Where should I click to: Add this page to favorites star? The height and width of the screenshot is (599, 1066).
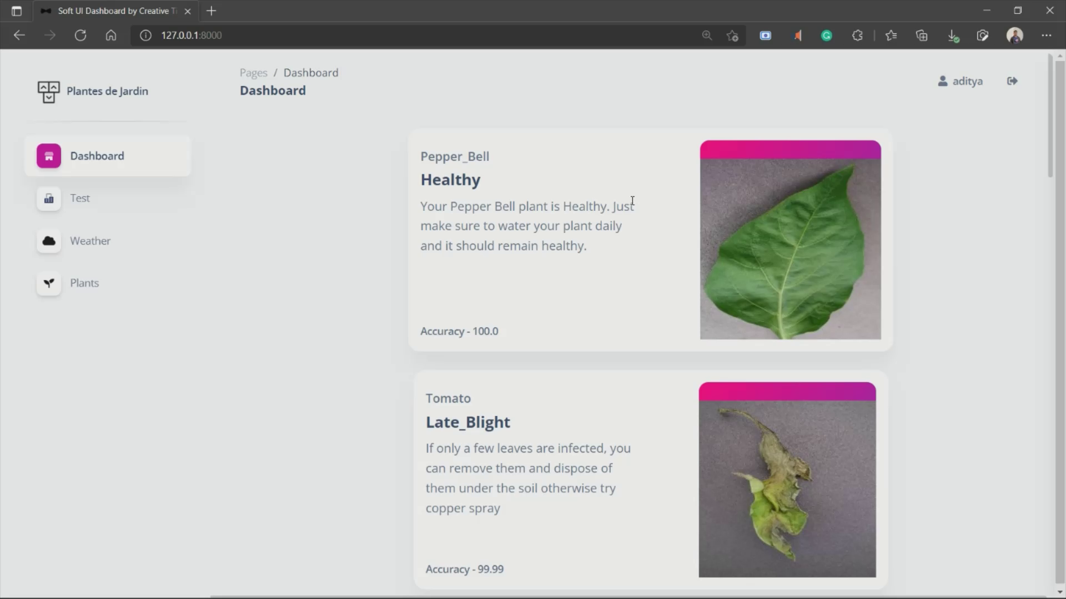tap(732, 35)
